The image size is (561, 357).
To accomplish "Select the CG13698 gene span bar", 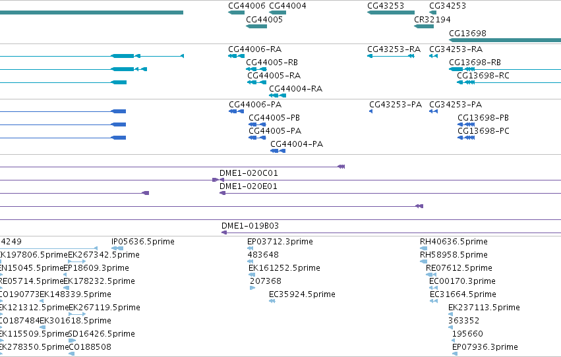I will [x=505, y=40].
